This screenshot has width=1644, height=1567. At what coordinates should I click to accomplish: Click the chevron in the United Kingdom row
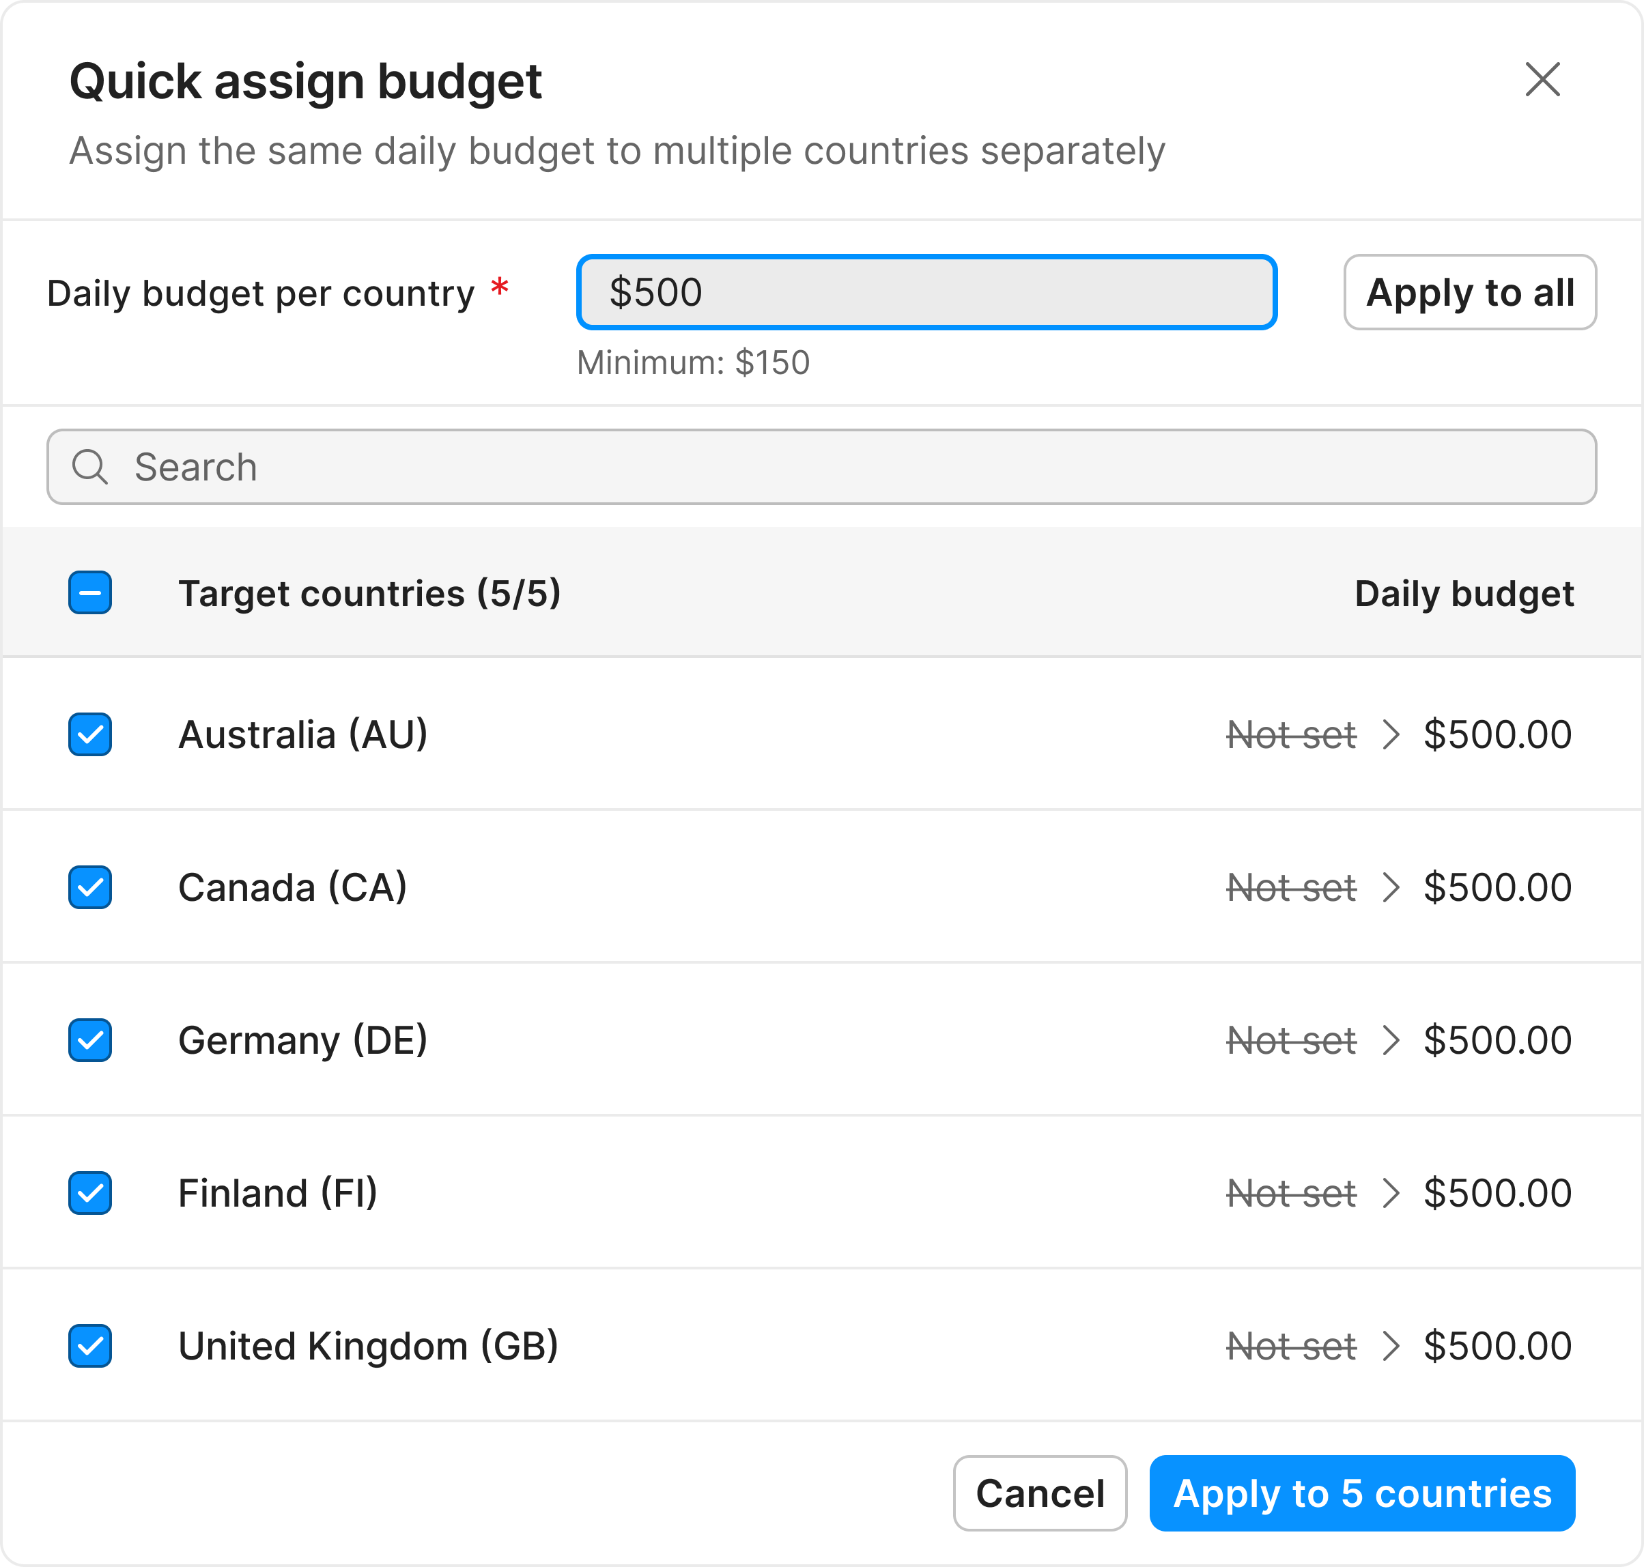point(1390,1346)
